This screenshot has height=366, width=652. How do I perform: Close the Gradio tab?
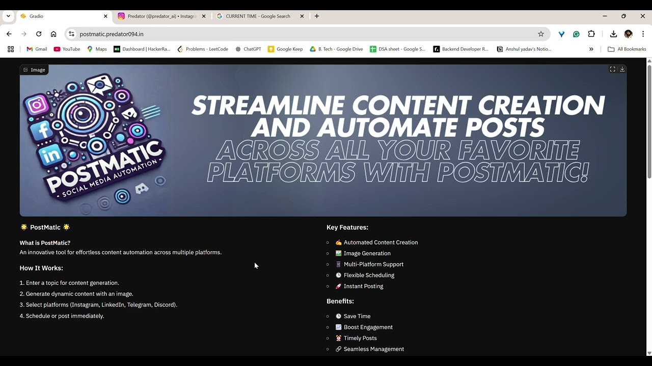pyautogui.click(x=105, y=16)
